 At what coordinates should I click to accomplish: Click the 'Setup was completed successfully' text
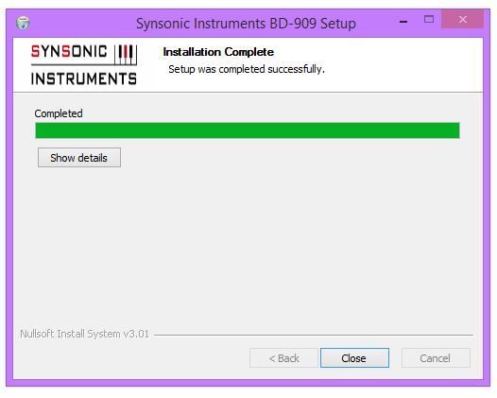(247, 69)
